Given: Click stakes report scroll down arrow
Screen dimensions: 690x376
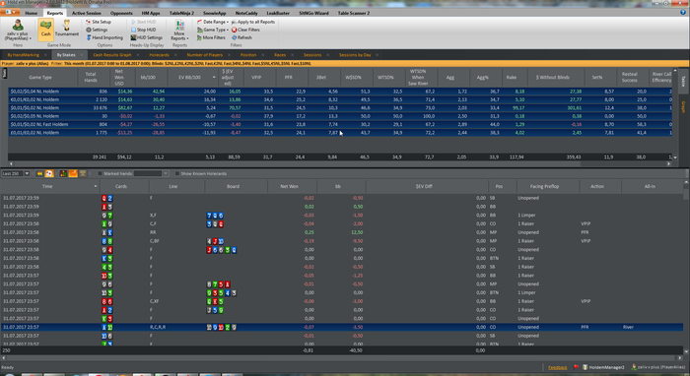Looking at the screenshot, I should tap(675, 157).
